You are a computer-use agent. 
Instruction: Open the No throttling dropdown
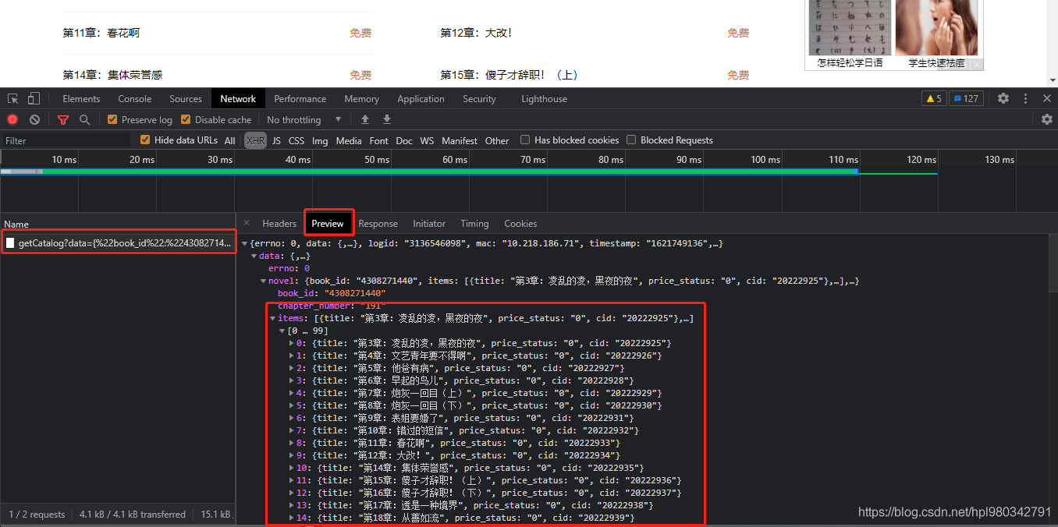[x=304, y=120]
